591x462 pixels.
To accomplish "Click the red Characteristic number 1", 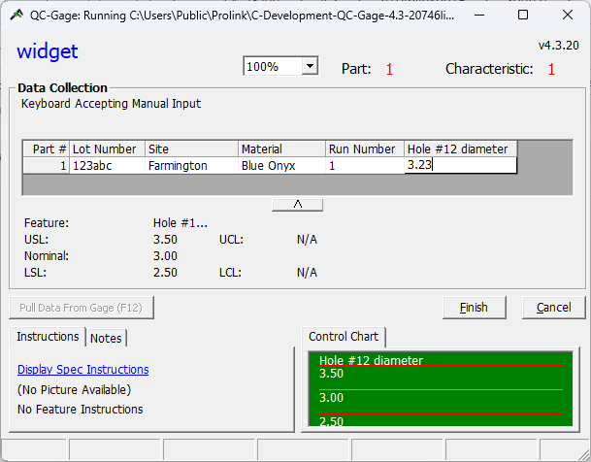I will tap(551, 69).
